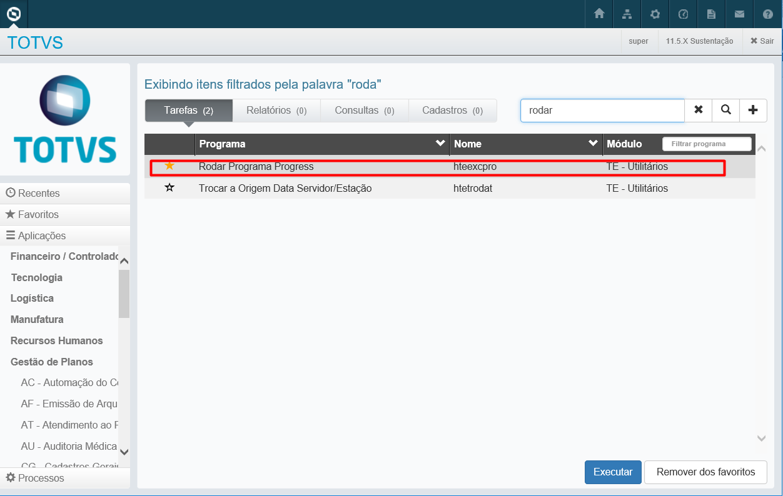Viewport: 783px width, 496px height.
Task: Unfavorite the Rodar Programa Progress star
Action: [x=169, y=166]
